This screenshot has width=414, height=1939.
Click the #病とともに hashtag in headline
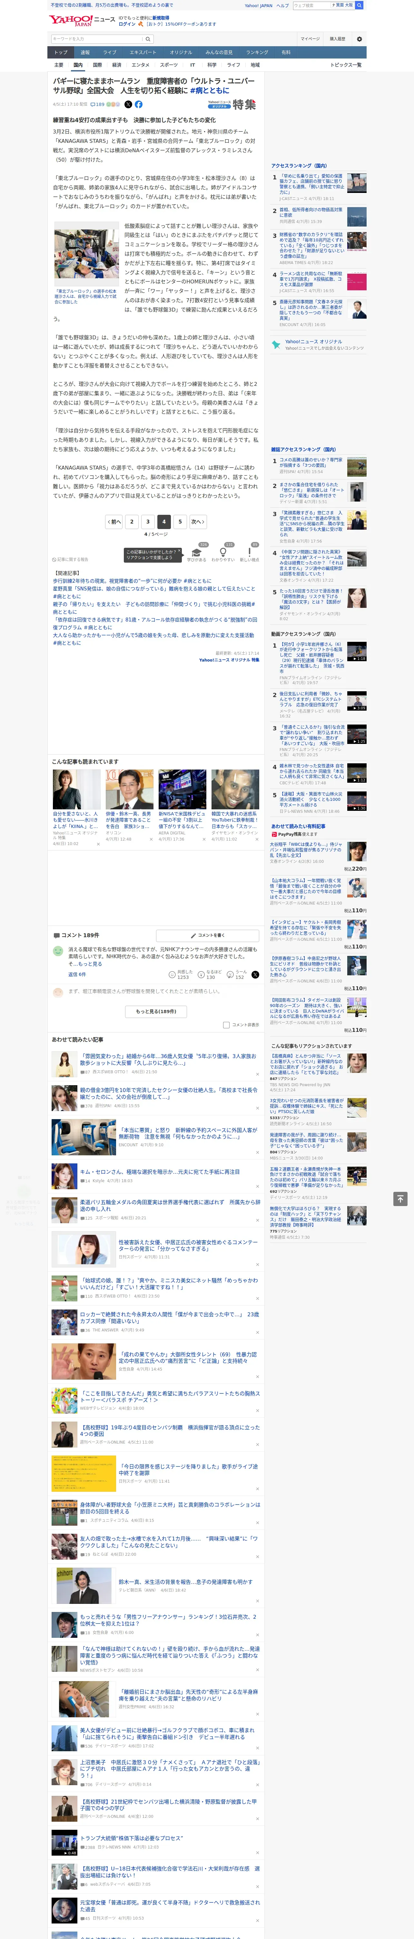[x=210, y=90]
